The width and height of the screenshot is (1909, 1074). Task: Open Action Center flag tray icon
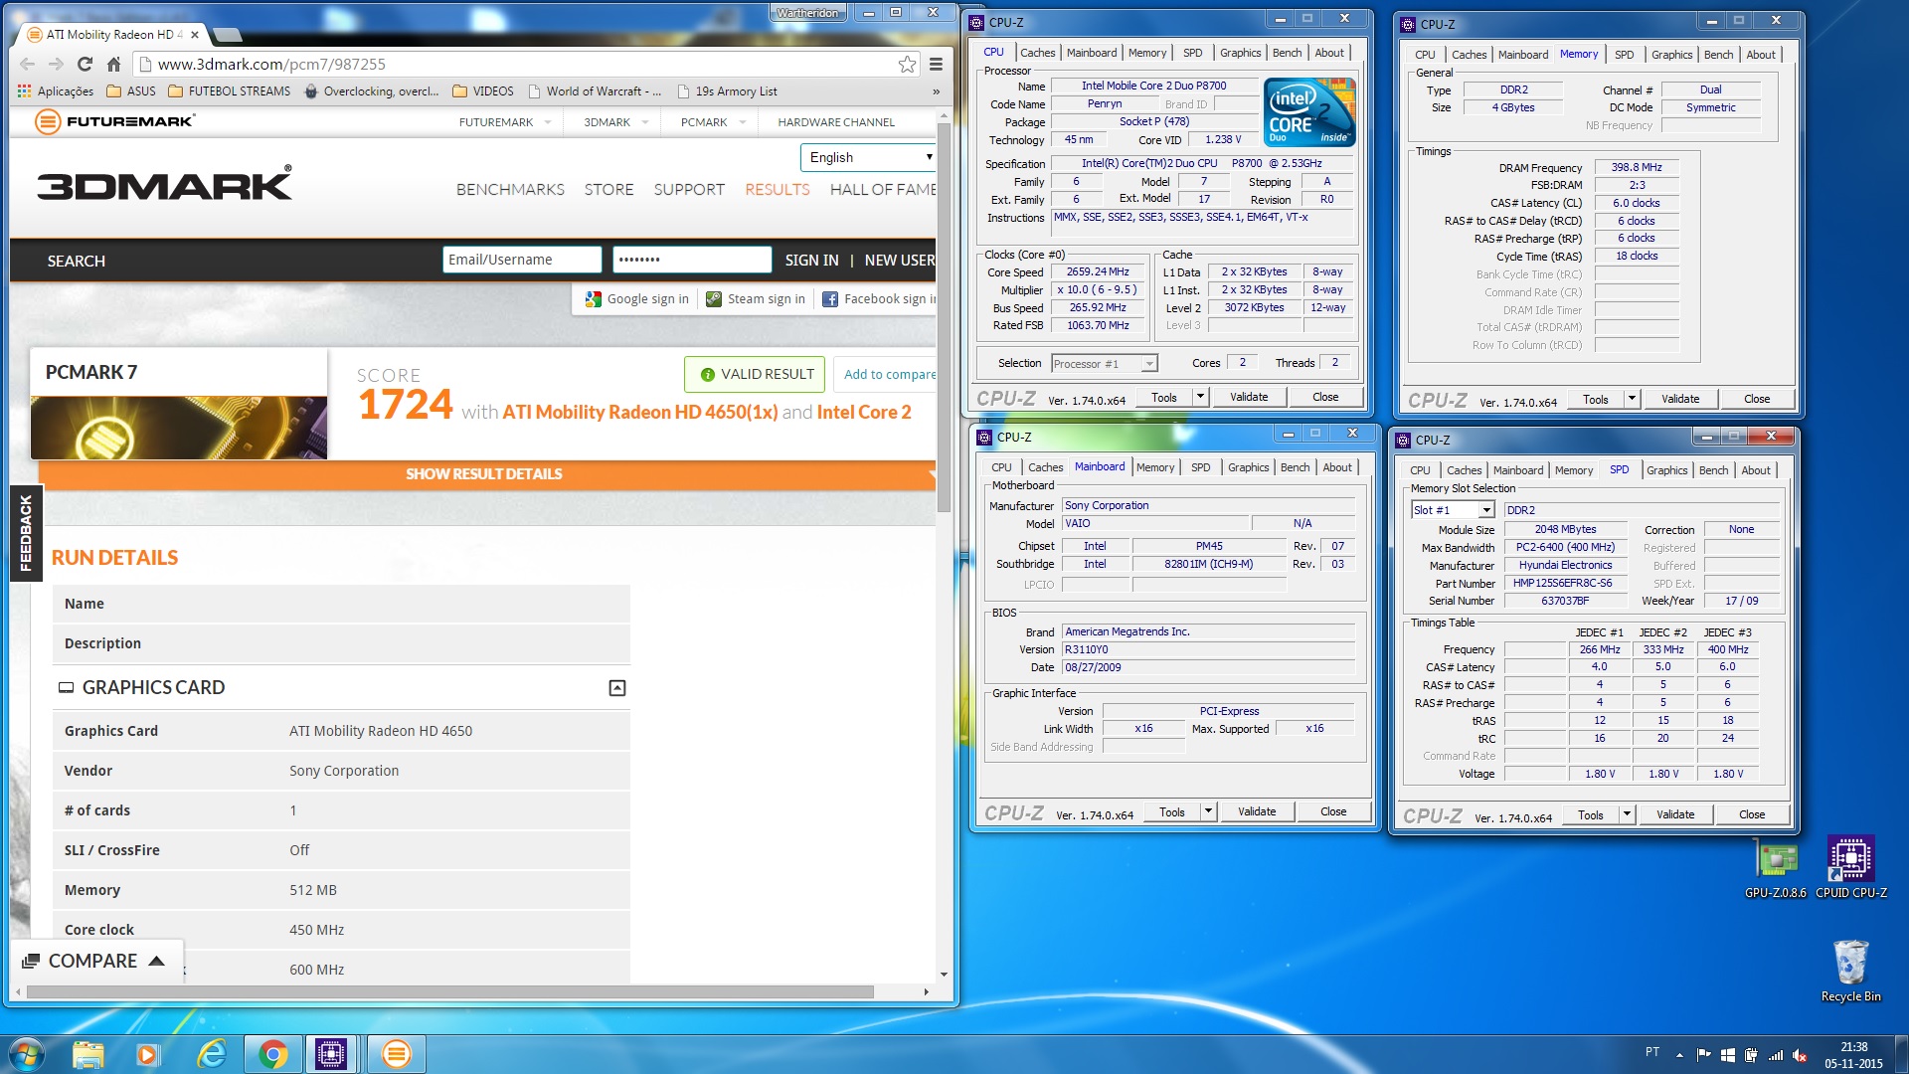1703,1055
